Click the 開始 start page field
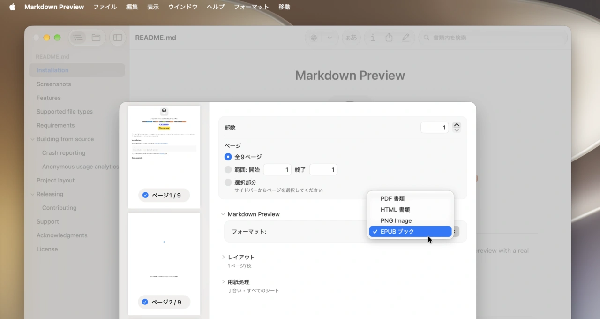 (x=277, y=170)
